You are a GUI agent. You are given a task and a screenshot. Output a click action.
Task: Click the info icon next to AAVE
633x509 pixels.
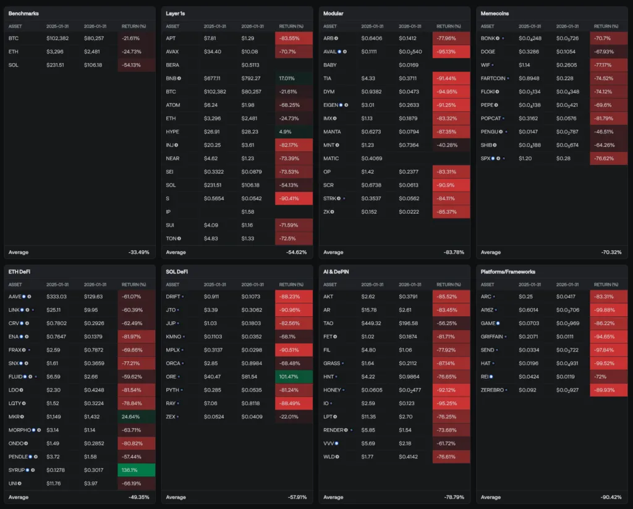[x=30, y=297]
